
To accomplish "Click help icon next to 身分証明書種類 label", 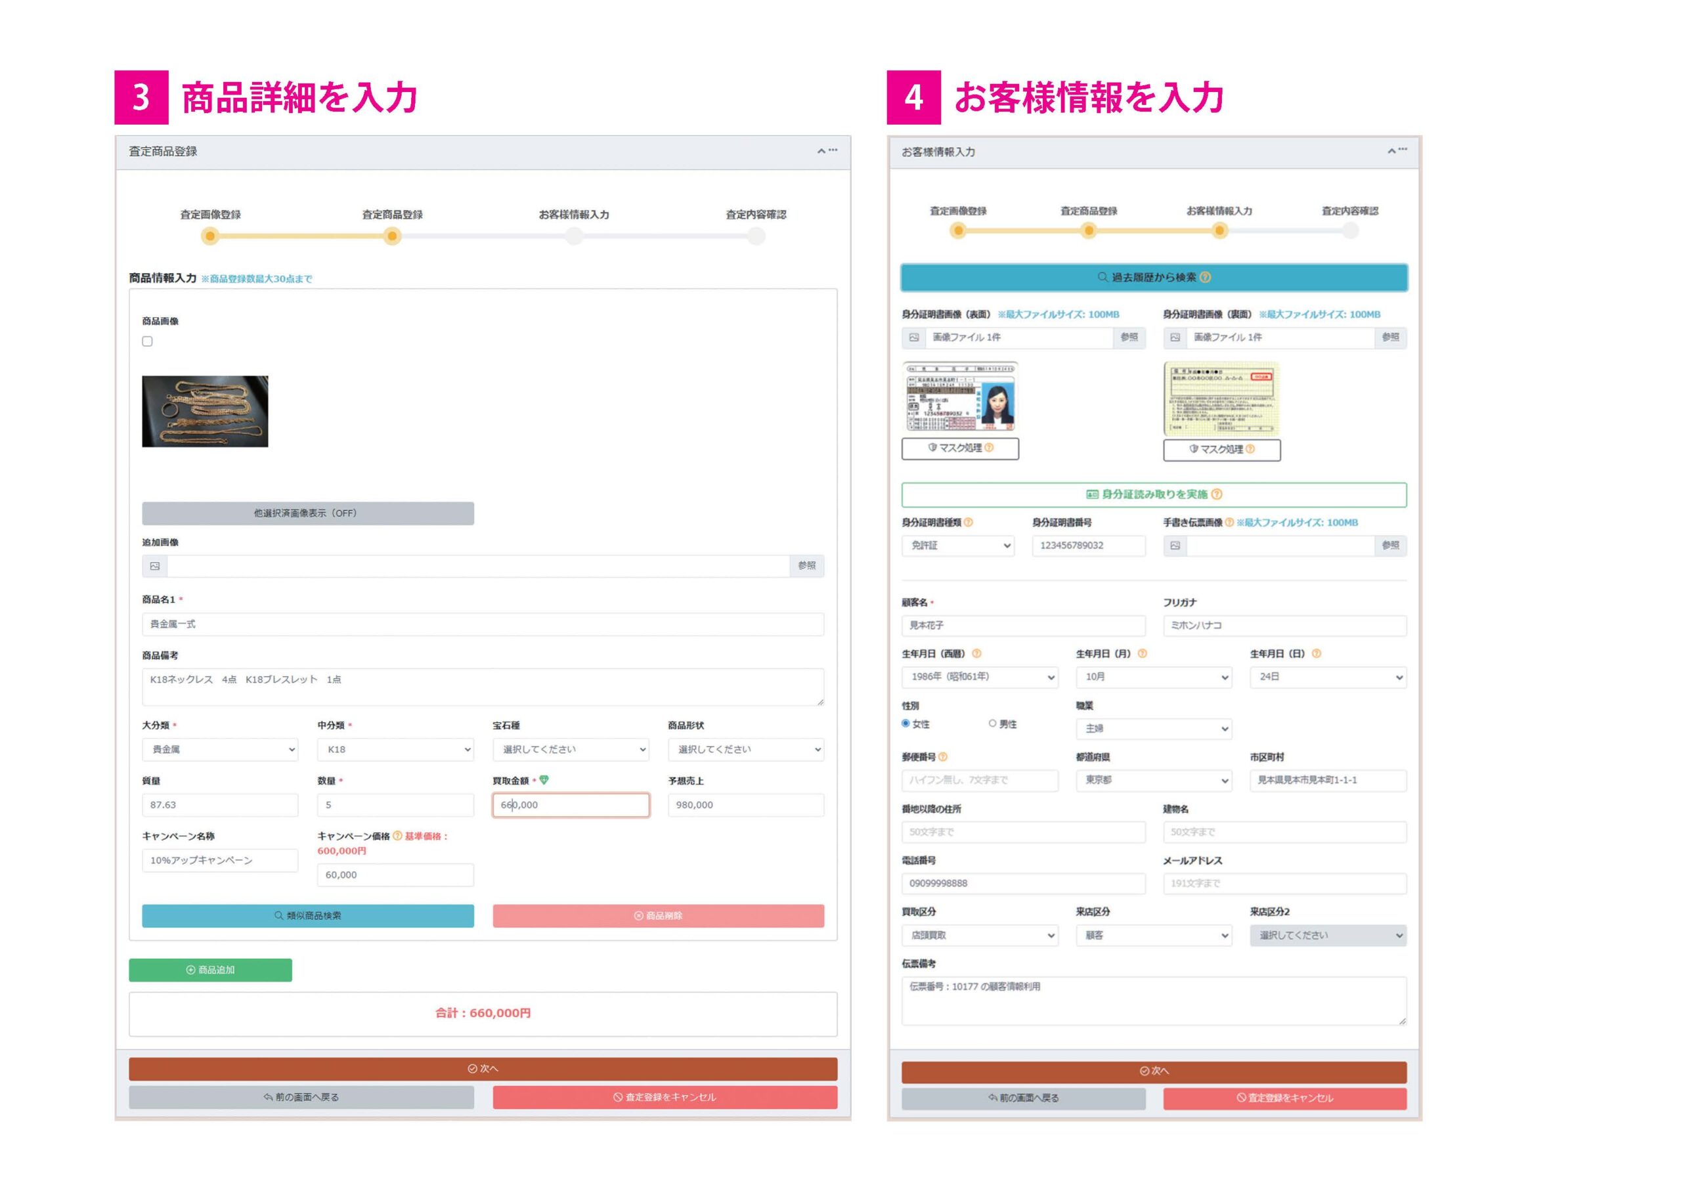I will (969, 522).
